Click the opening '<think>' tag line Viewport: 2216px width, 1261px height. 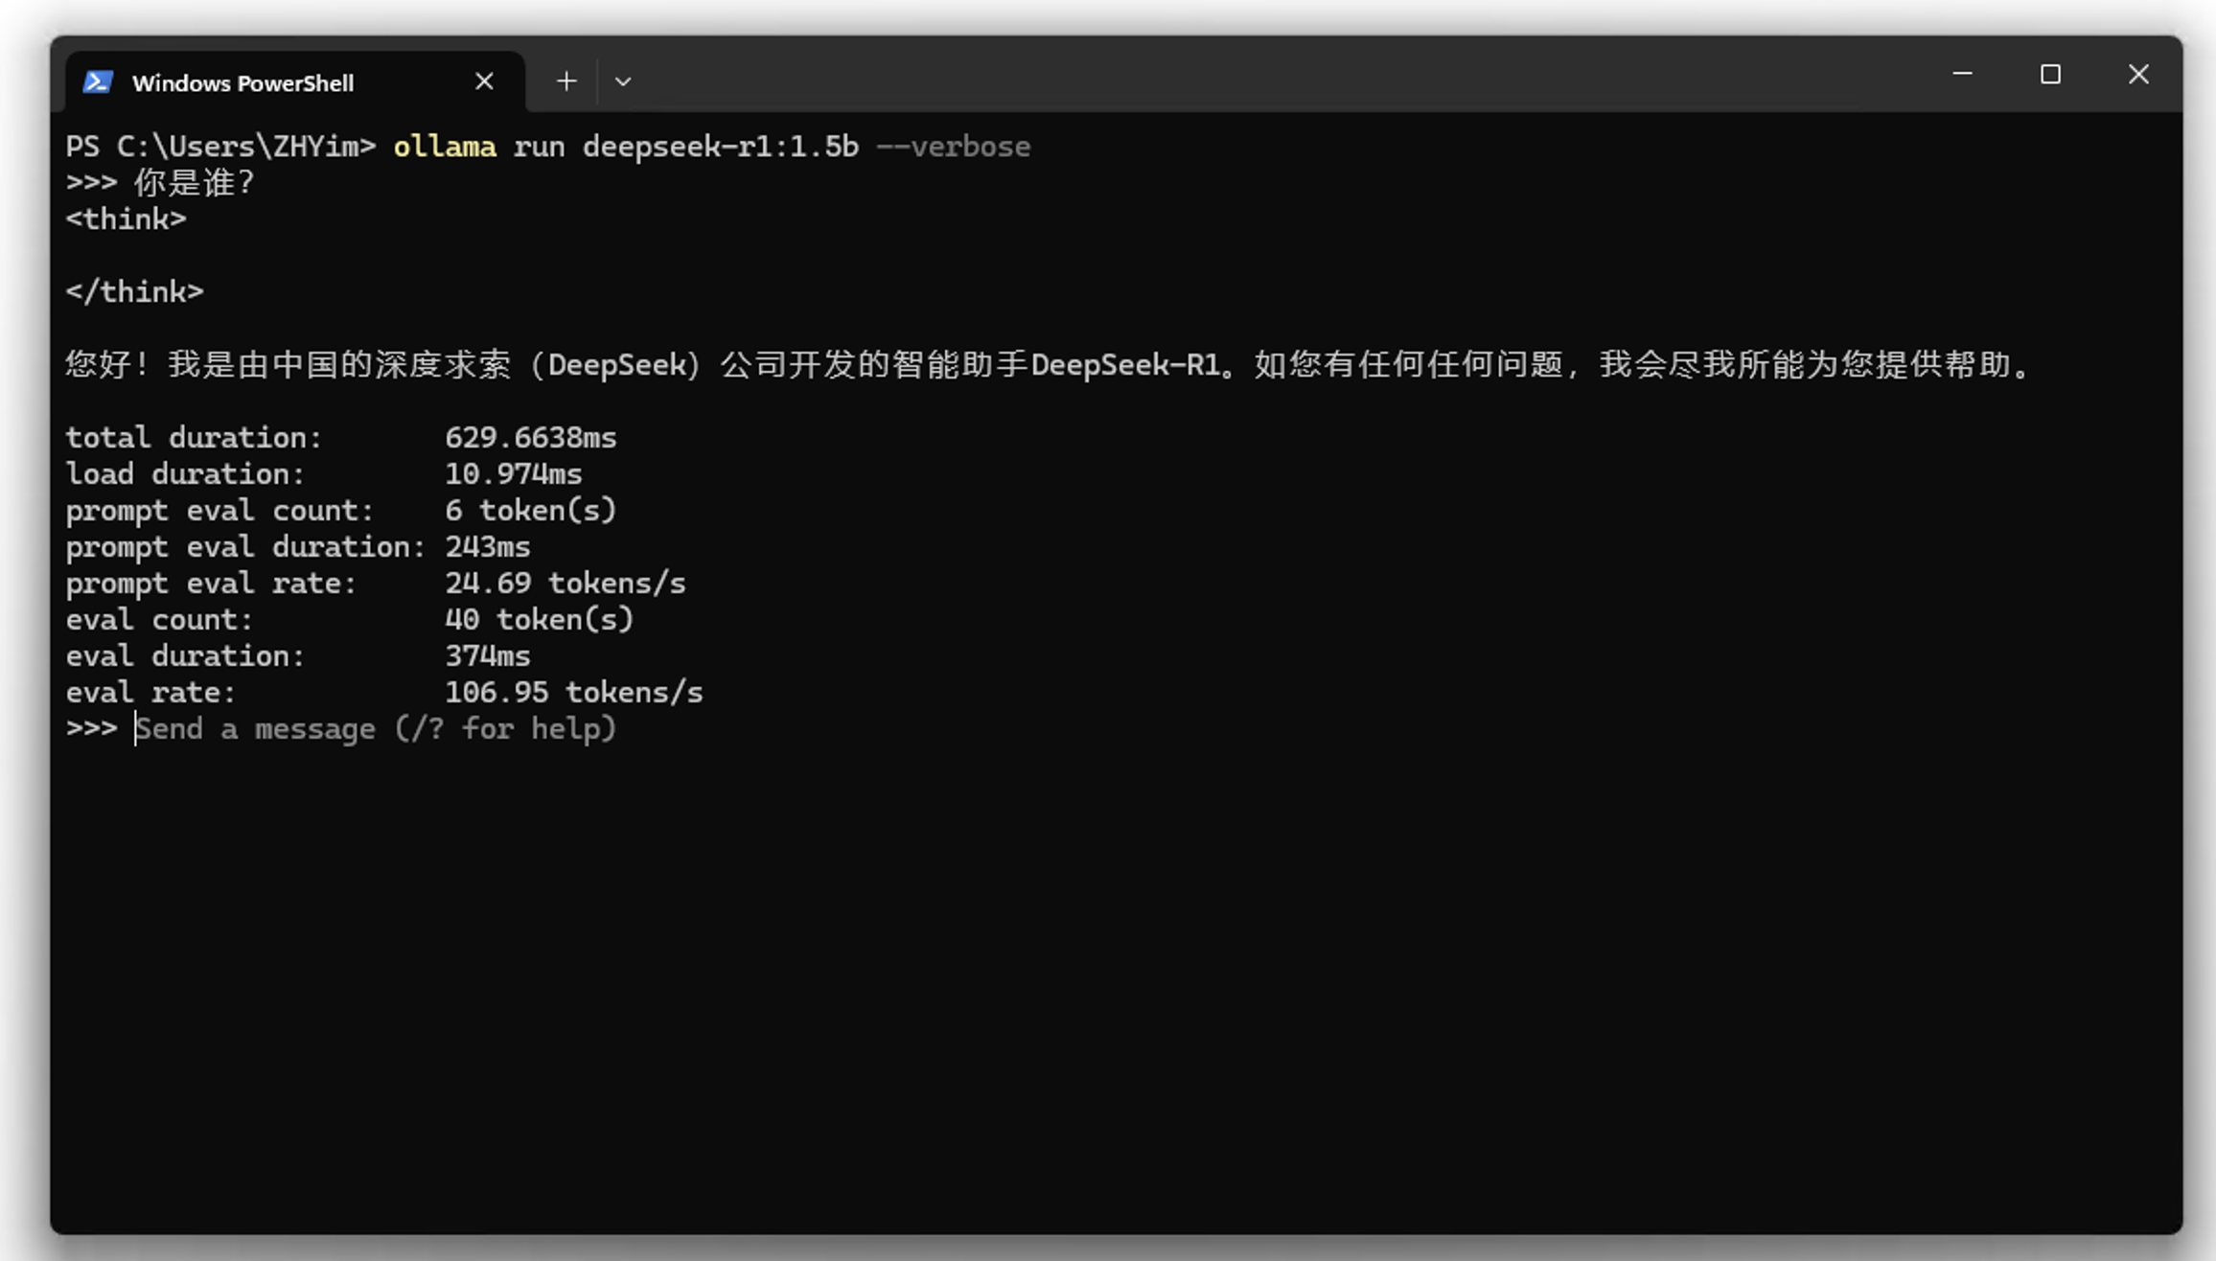126,219
